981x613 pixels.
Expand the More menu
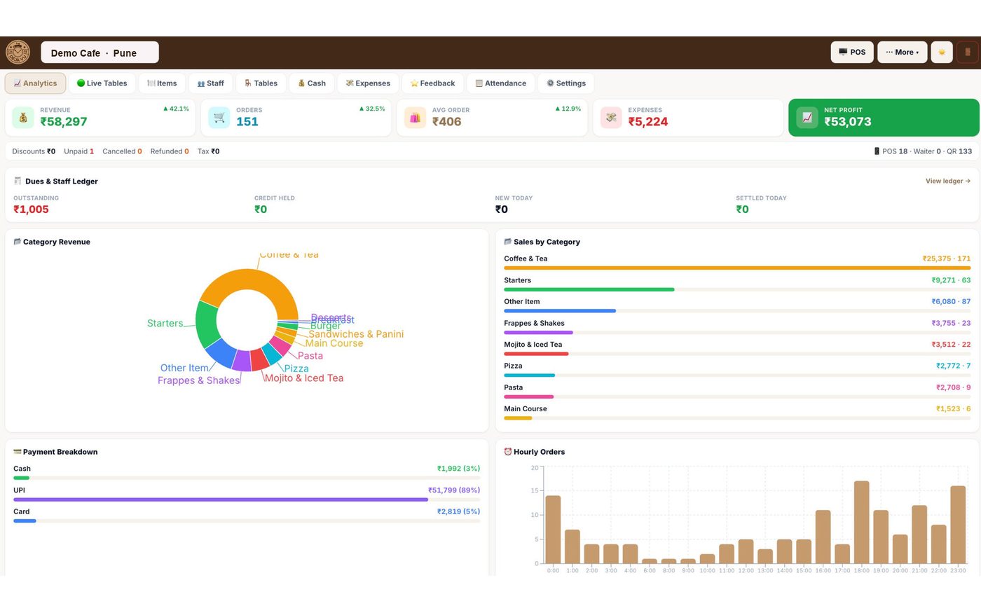(903, 52)
